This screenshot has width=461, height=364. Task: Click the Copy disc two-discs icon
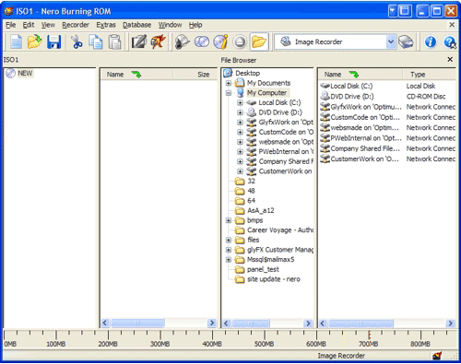point(202,41)
